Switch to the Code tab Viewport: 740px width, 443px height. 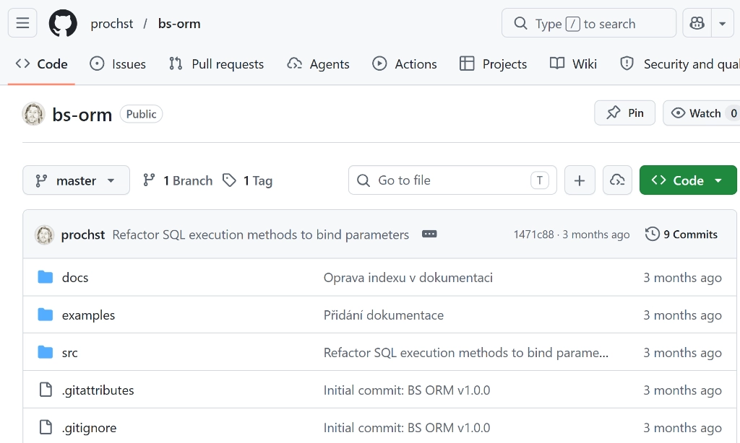(41, 63)
